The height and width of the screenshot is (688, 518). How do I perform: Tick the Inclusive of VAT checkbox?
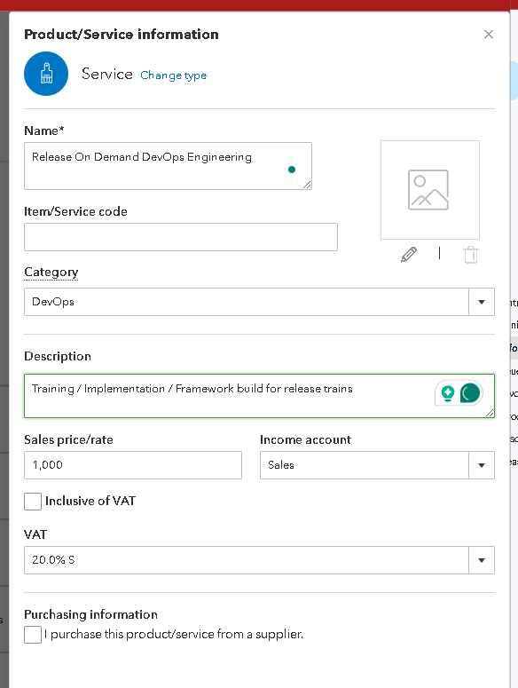33,501
